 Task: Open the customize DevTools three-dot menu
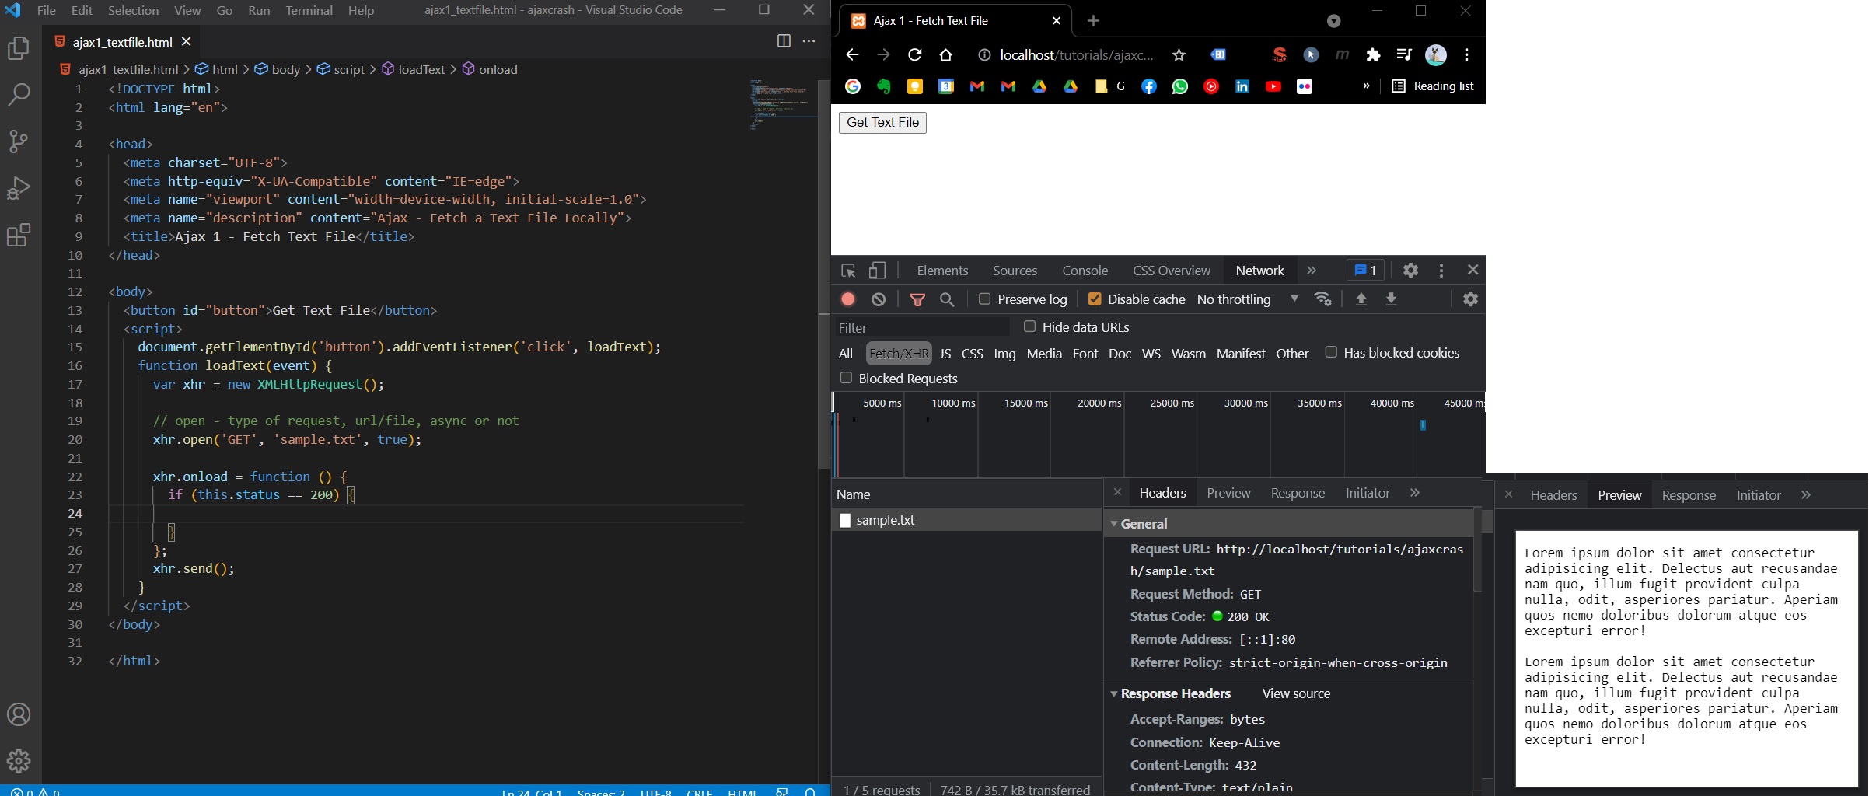coord(1441,270)
